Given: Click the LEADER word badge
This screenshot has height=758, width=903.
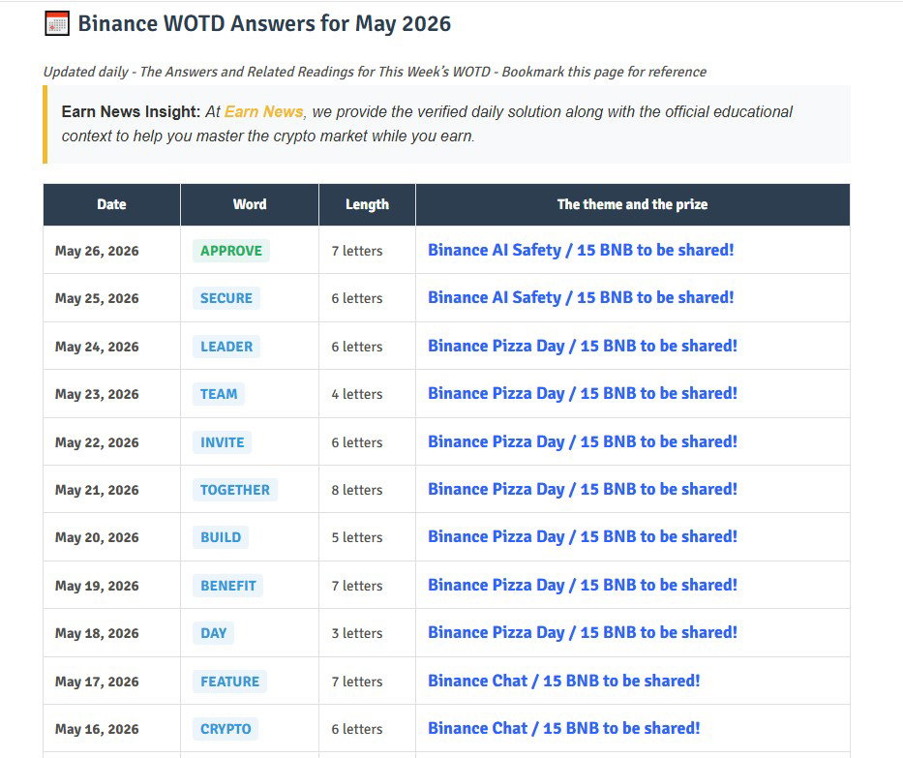Looking at the screenshot, I should (226, 347).
